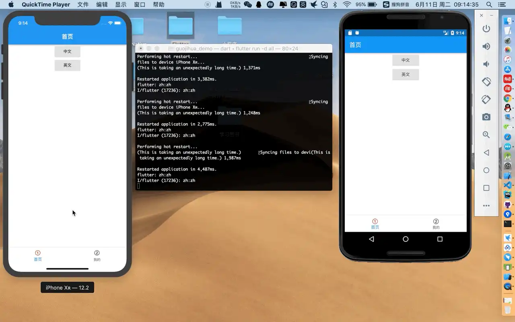Take an emulator screenshot with the camera icon
This screenshot has width=515, height=322.
(486, 117)
